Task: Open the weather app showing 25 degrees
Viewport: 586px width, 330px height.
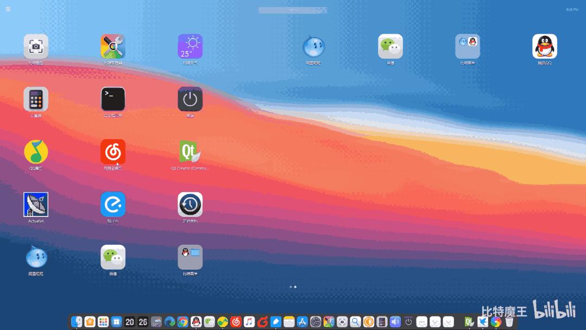Action: 190,46
